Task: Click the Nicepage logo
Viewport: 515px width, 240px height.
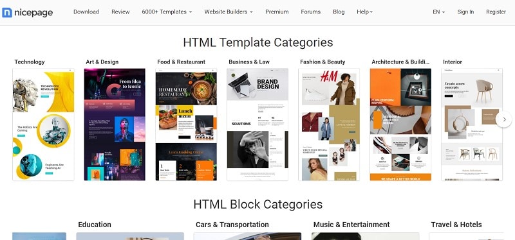Action: 28,12
